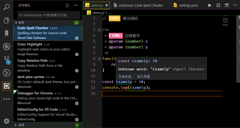240x128 pixels.
Task: Open the Bookmarks view in activity bar
Action: [7, 33]
